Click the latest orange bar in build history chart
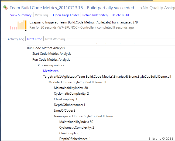Screen dimensions: 175x141 (25, 25)
